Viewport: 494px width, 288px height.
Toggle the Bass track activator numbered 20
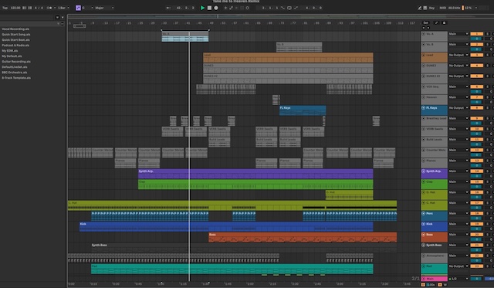[477, 235]
